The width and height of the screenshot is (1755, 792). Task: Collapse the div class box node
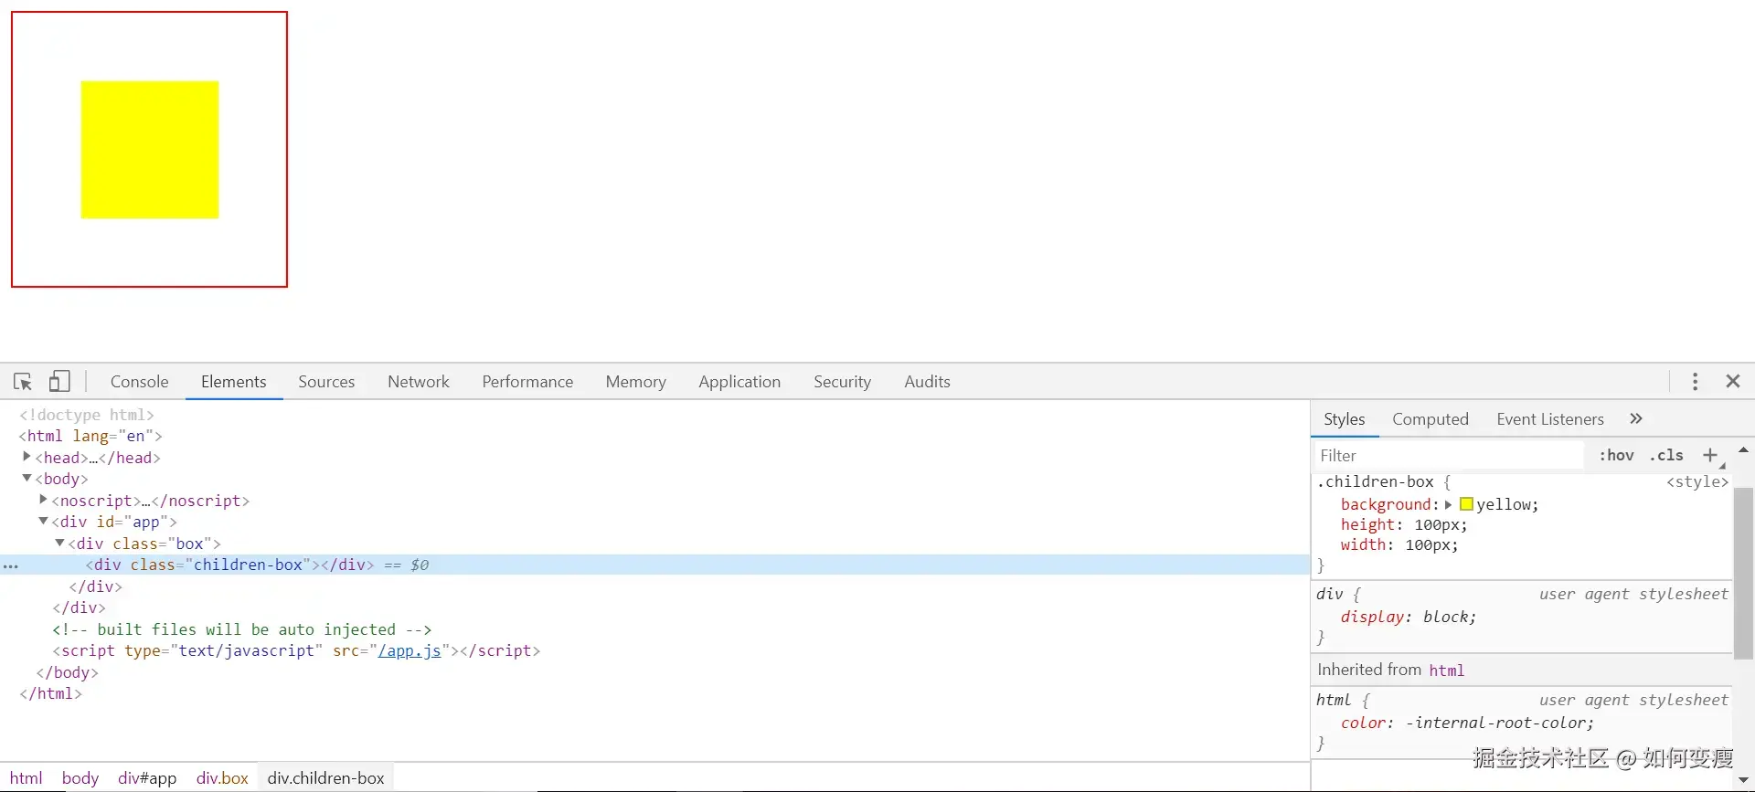[x=59, y=543]
